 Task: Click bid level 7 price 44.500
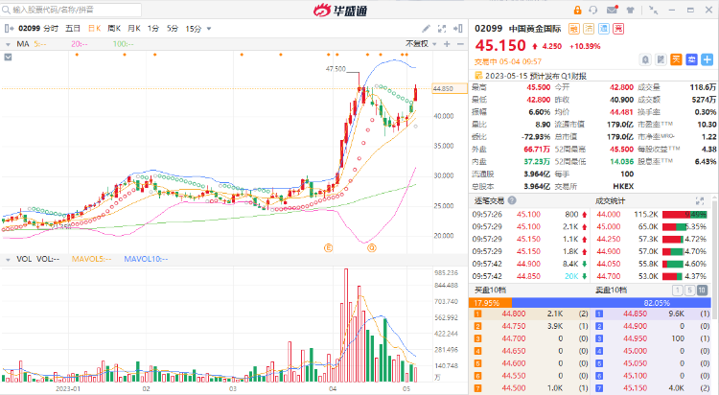[x=514, y=388]
